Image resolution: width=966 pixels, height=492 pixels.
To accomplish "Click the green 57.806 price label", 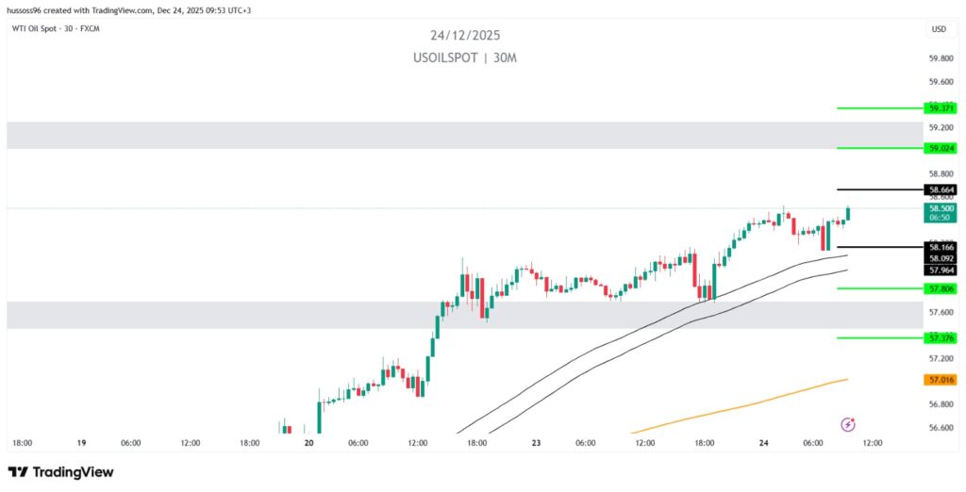I will coord(941,288).
